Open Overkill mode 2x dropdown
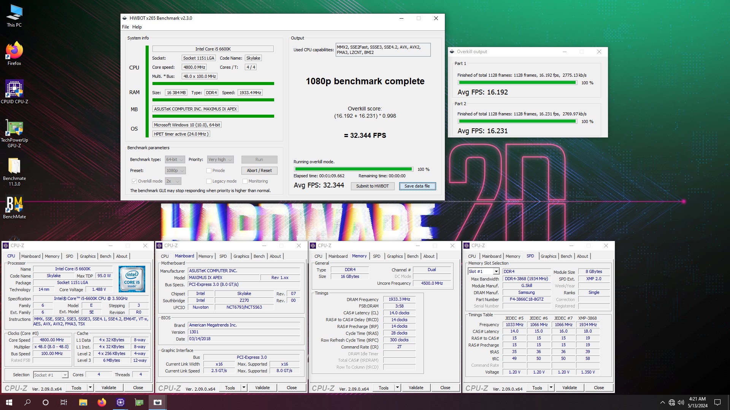The image size is (730, 410). point(173,181)
